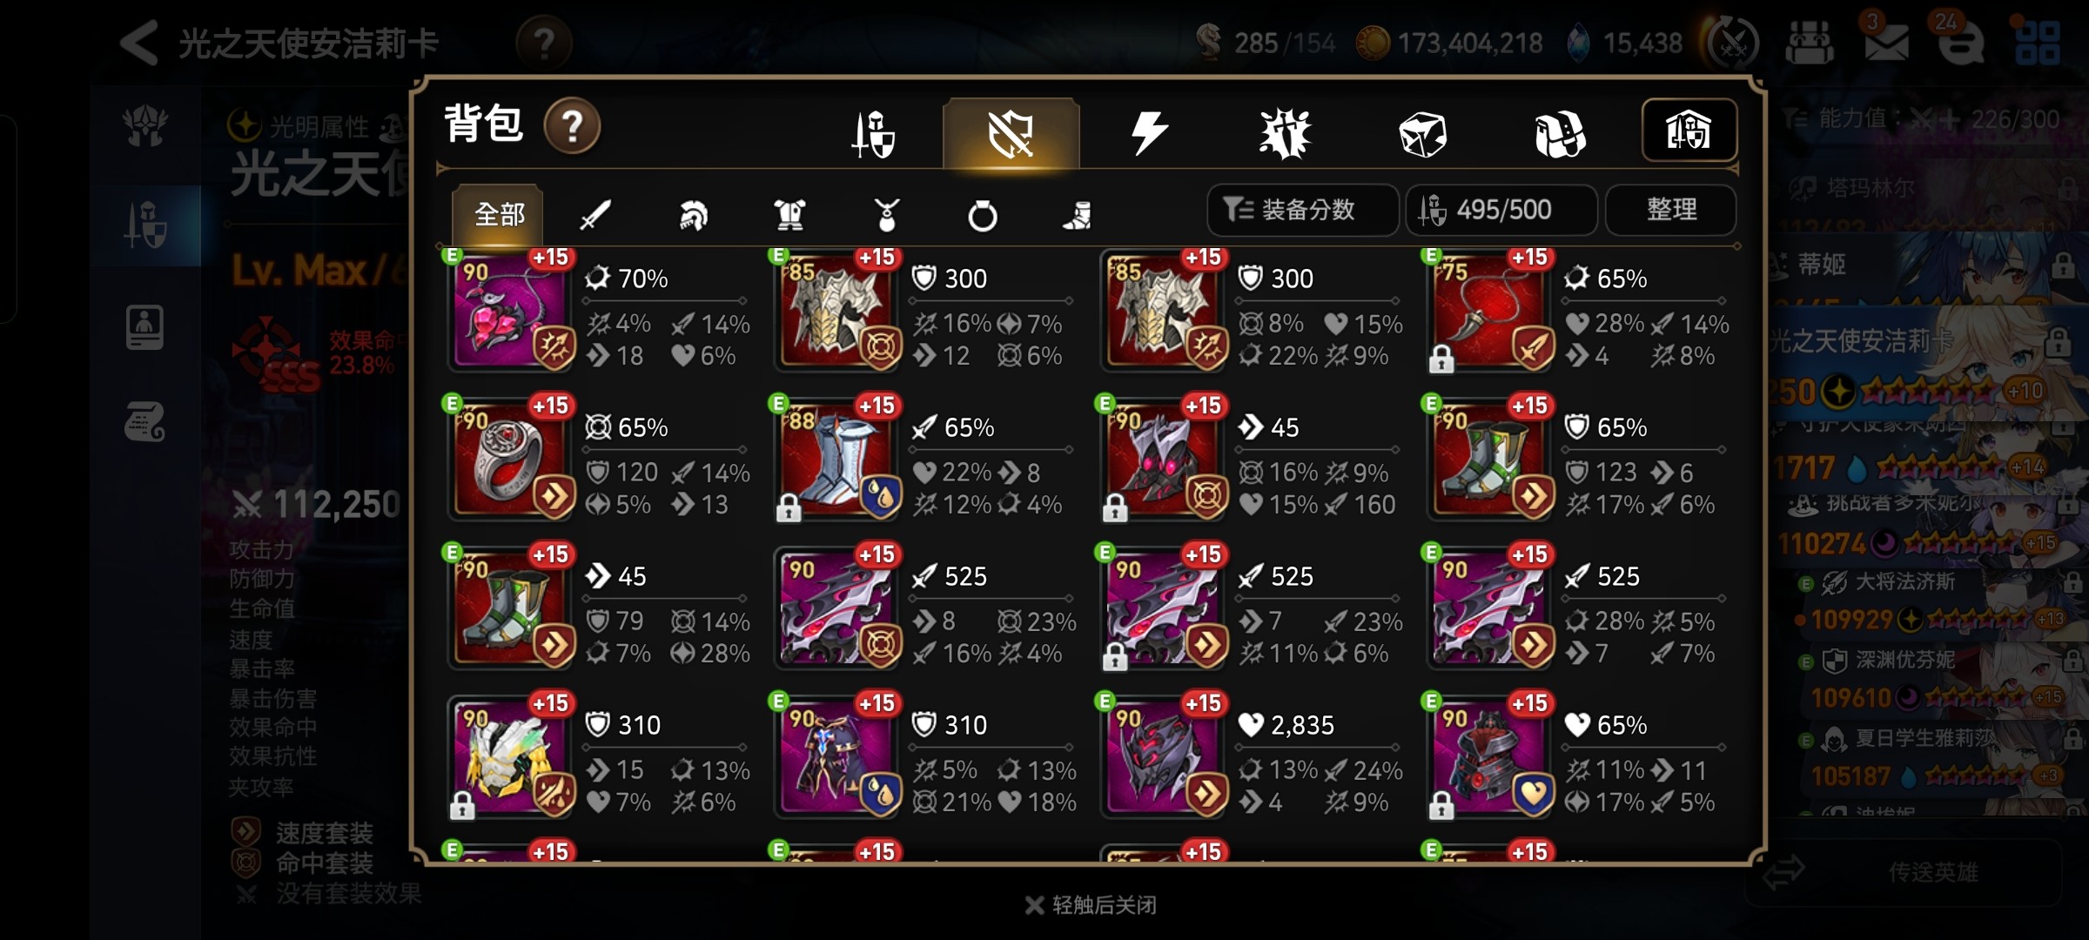2089x940 pixels.
Task: Expand the 495/500 inventory capacity button
Action: tap(1501, 210)
